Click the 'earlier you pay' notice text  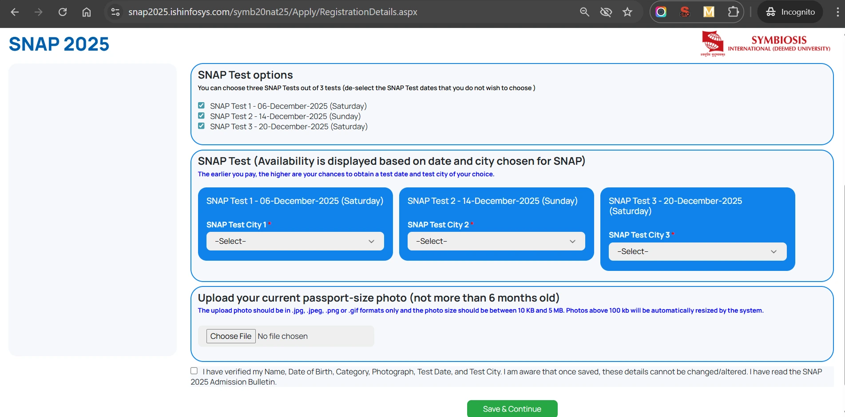click(346, 174)
